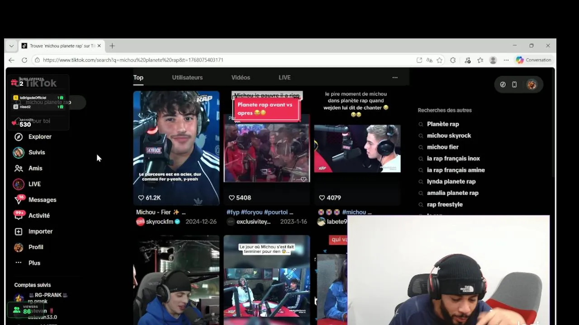Viewport: 579px width, 325px height.
Task: Open the Explorer compass icon in sidebar
Action: [19, 137]
